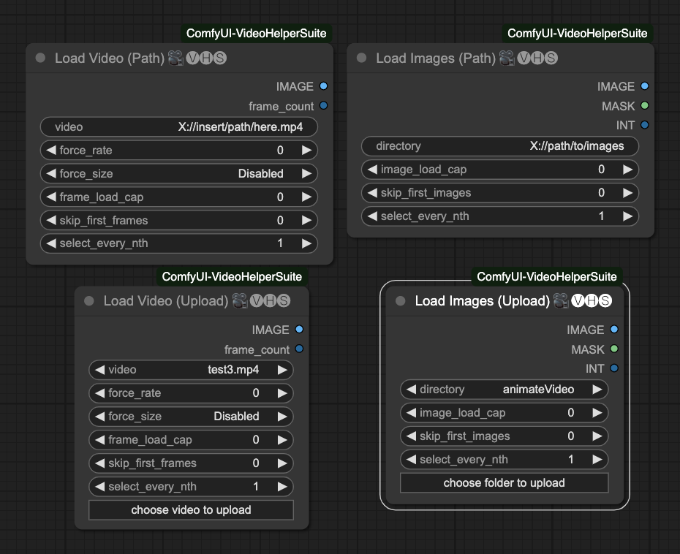Collapse the Load Video (Upload) node circle
The width and height of the screenshot is (680, 554).
88,300
